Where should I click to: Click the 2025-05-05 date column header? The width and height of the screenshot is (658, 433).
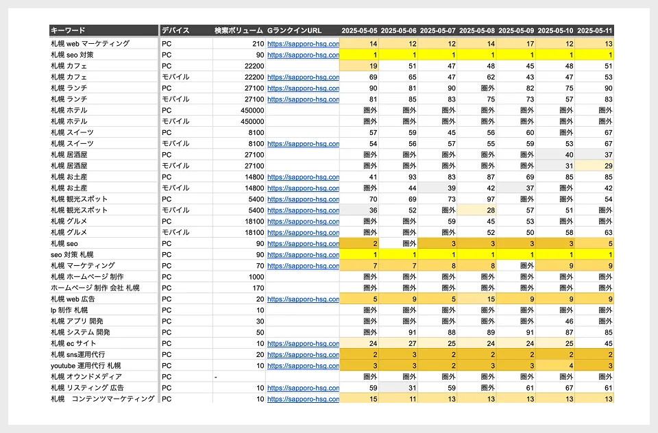coord(359,31)
